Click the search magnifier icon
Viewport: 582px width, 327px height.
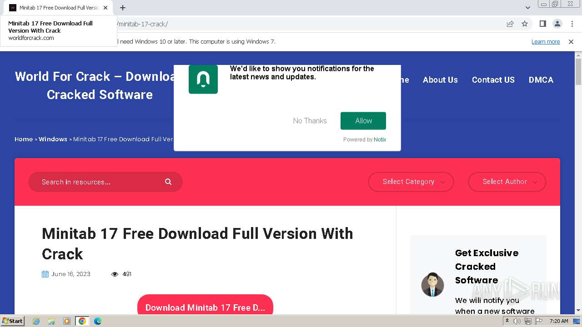(168, 182)
